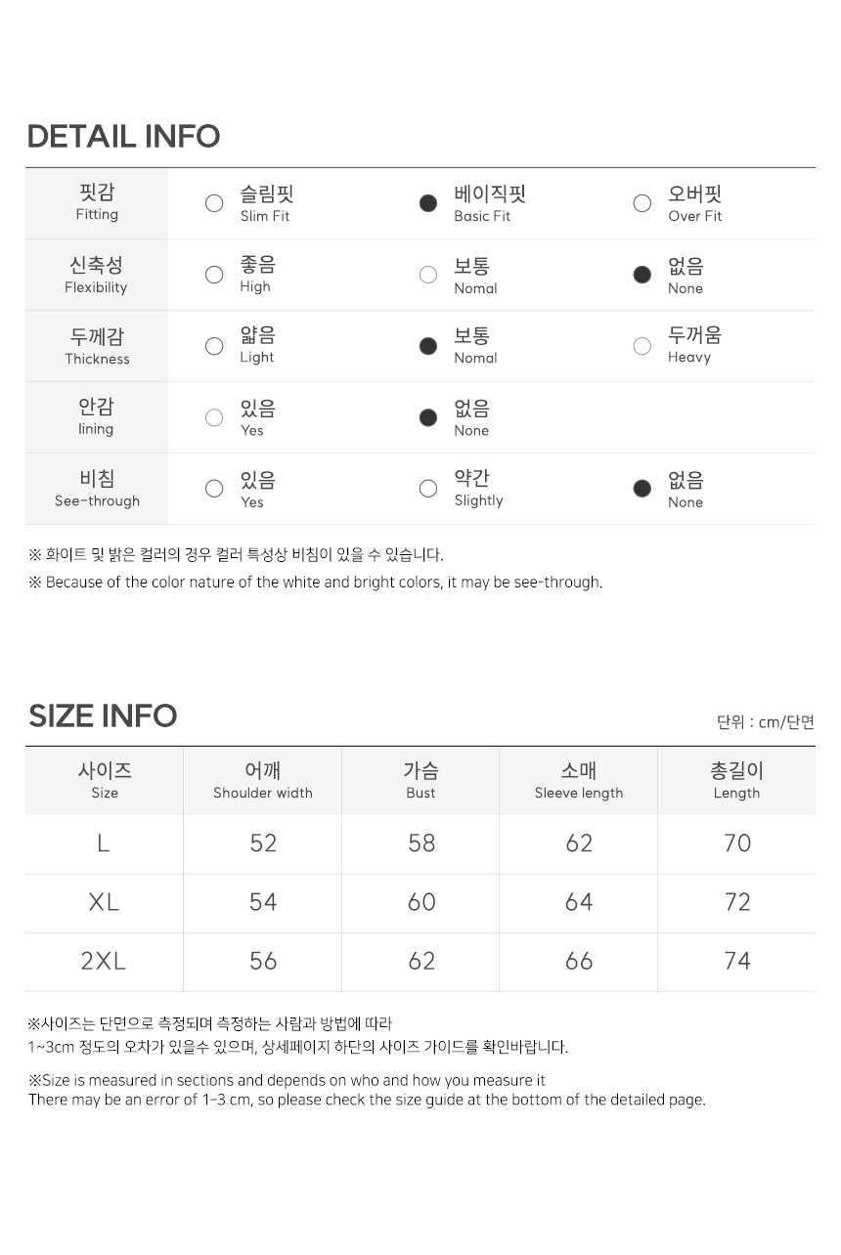Viewport: 841px width, 1255px height.
Task: Select Nomal option in Thickness row
Action: pyautogui.click(x=428, y=346)
